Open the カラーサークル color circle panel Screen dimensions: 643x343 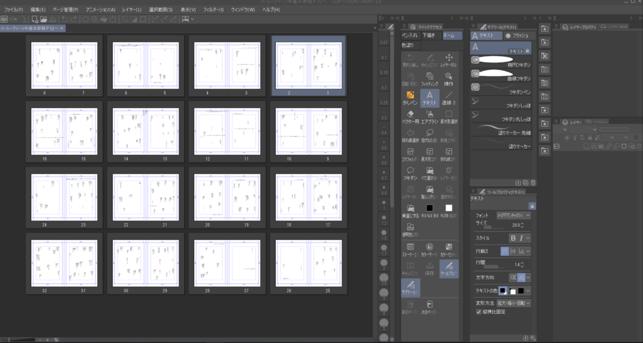tap(430, 250)
